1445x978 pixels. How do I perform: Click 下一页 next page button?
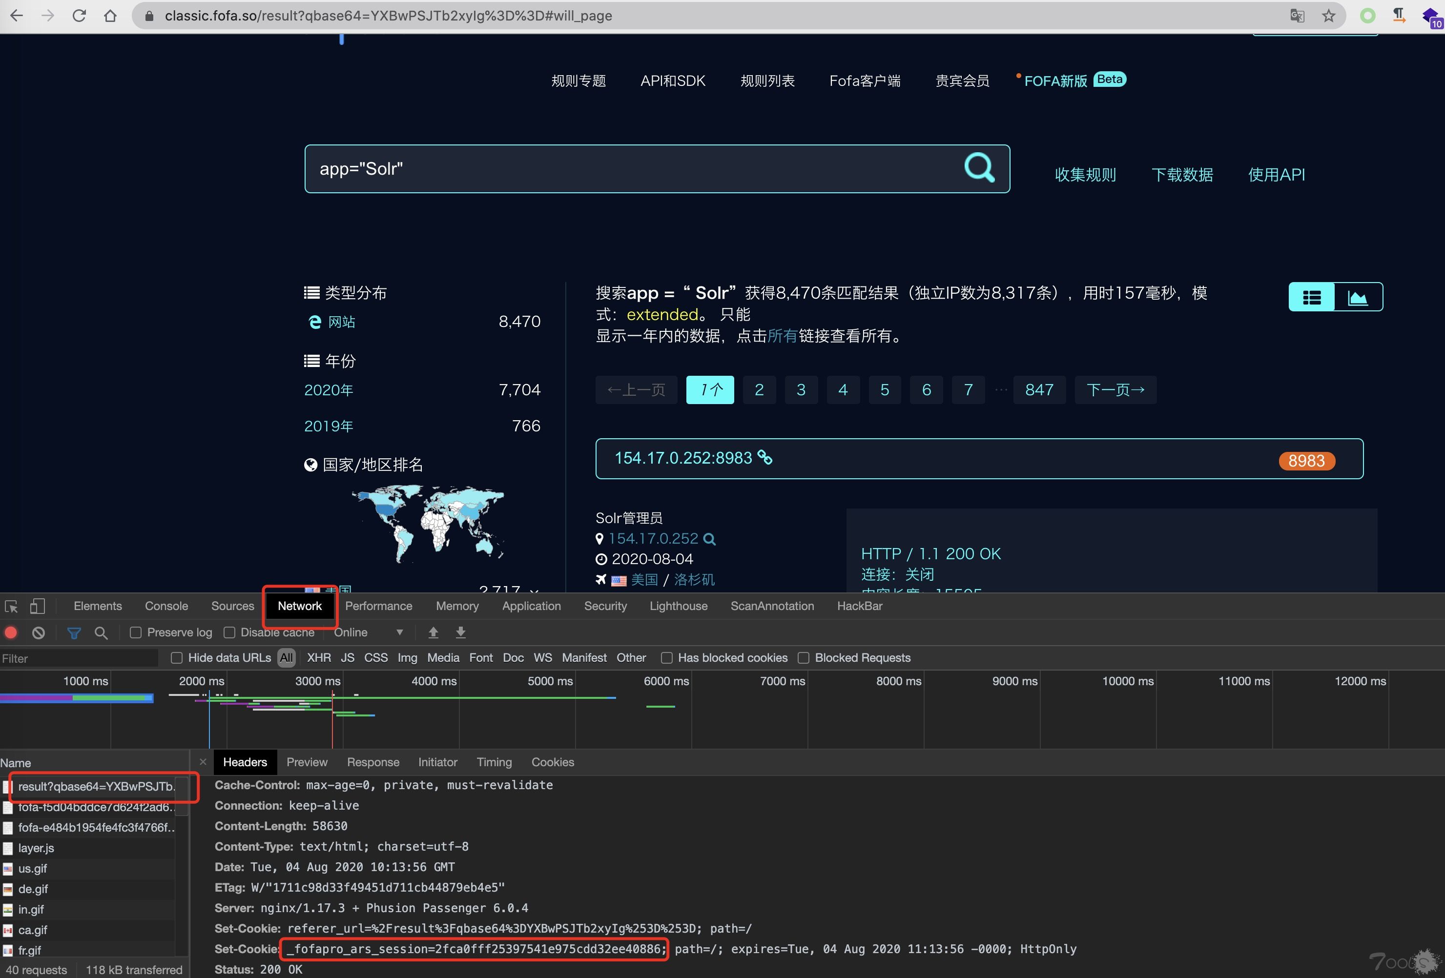(1115, 390)
